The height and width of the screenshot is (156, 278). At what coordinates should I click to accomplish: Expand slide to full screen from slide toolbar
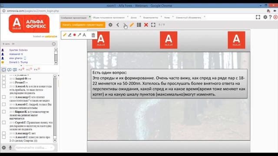click(153, 25)
